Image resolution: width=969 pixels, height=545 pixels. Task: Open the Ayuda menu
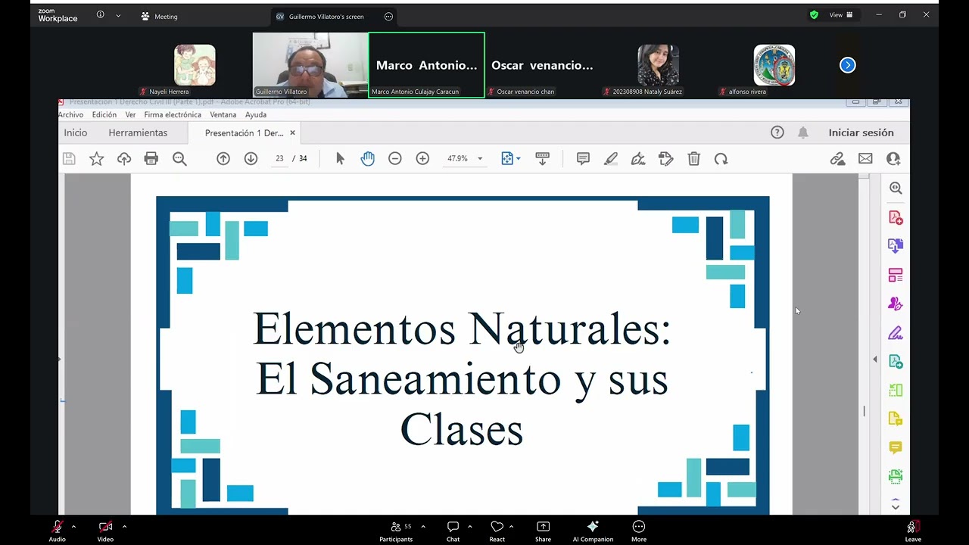[256, 115]
